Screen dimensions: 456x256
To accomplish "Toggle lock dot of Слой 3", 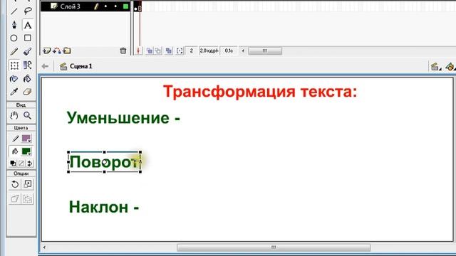I will [x=115, y=6].
